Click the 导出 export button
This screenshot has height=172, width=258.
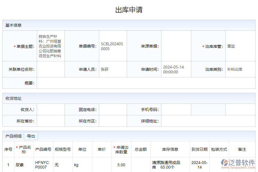(x=31, y=136)
